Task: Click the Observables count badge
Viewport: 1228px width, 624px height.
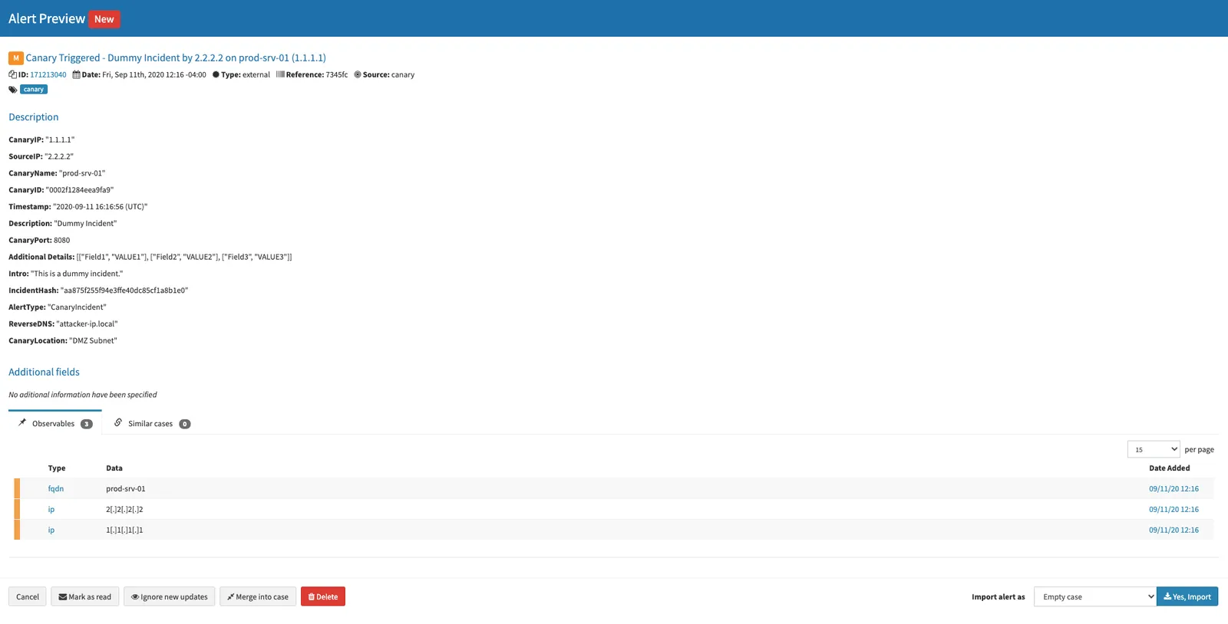Action: click(87, 424)
